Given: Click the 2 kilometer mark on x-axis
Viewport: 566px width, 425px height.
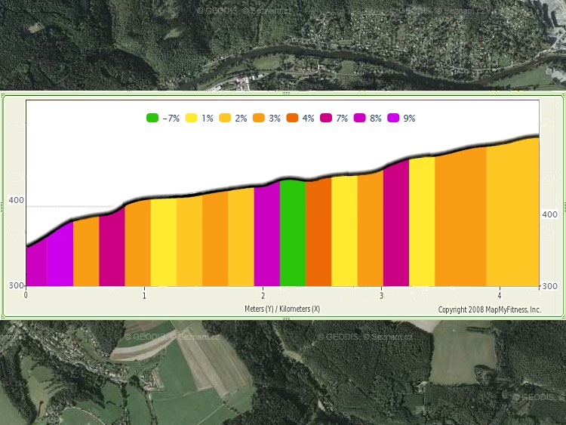Looking at the screenshot, I should pos(263,295).
